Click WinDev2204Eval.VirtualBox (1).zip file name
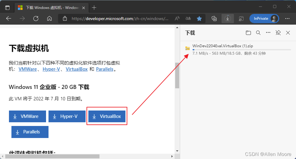Viewport: 296px width, 159px height. click(222, 46)
